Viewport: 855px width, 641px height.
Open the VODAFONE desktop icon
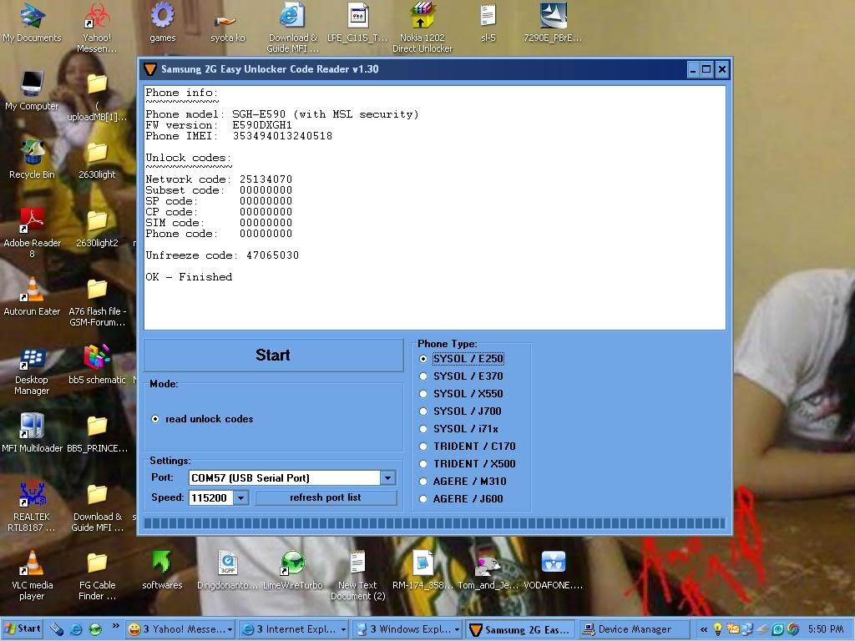coord(553,569)
